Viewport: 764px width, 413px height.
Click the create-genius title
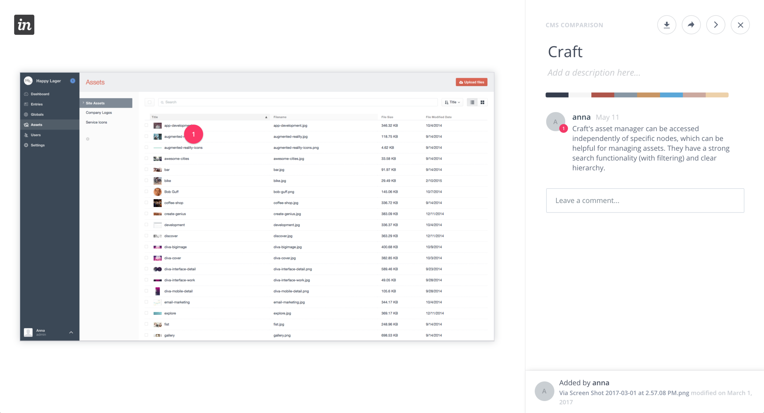tap(175, 214)
